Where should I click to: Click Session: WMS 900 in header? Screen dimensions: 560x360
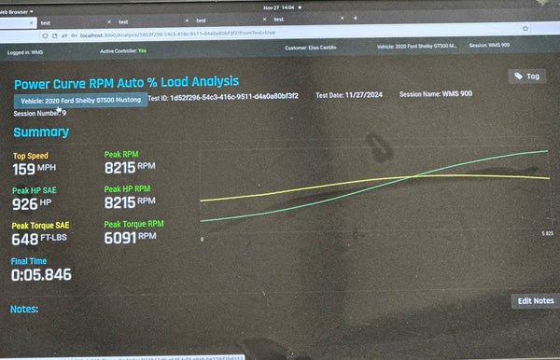489,46
